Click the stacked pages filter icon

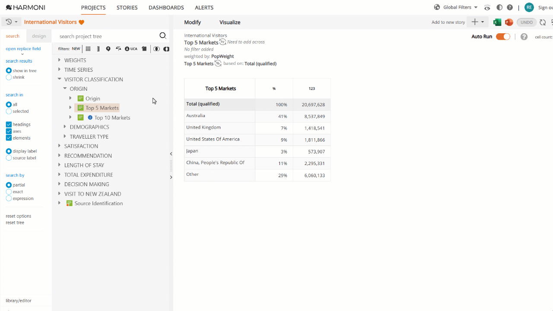[x=144, y=49]
